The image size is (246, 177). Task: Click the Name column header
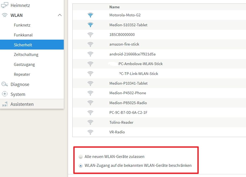114,7
